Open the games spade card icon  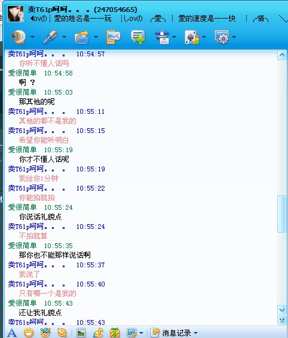192,37
